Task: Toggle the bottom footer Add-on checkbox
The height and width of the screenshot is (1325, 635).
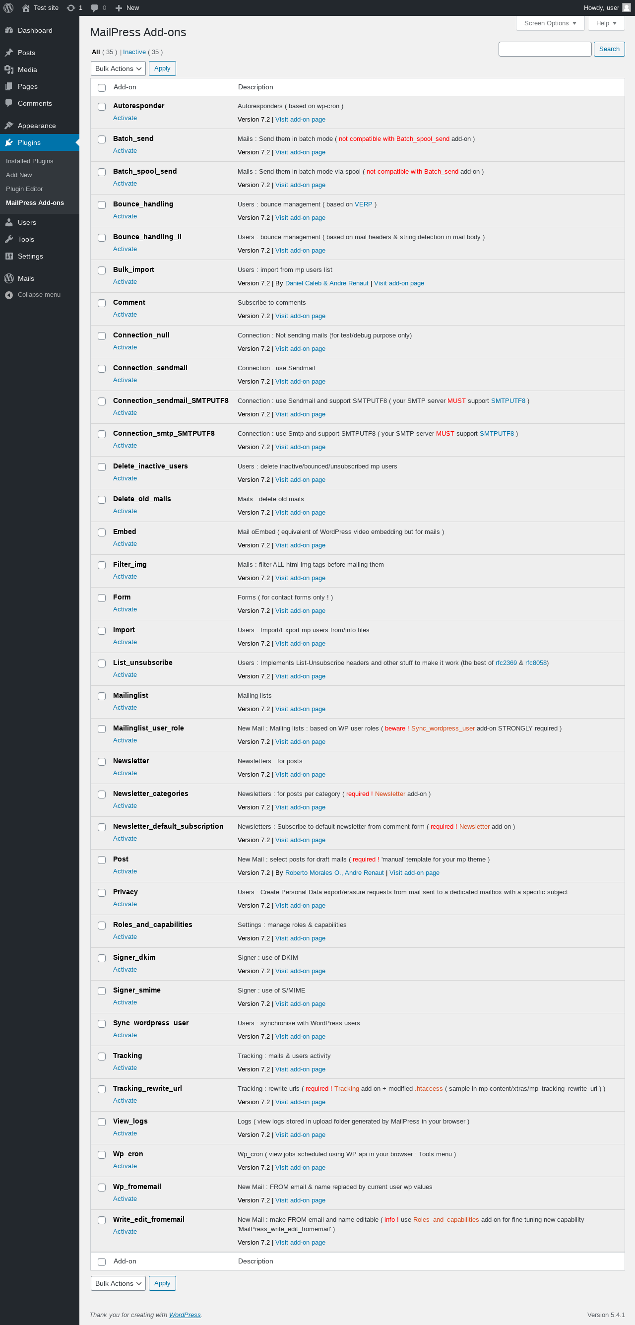Action: pos(102,1262)
